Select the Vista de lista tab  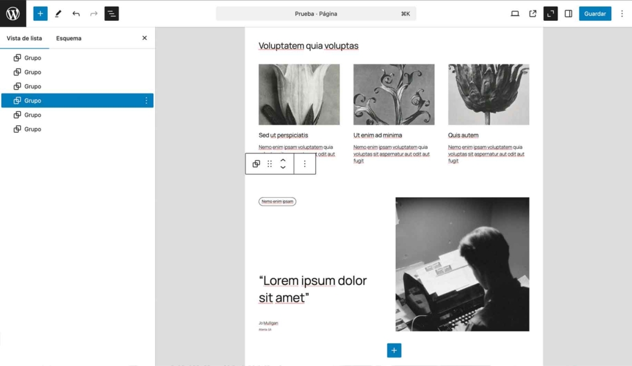tap(25, 38)
